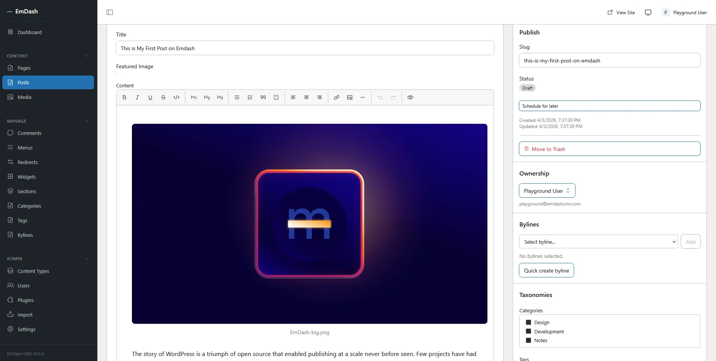Apply italic formatting

tap(137, 97)
